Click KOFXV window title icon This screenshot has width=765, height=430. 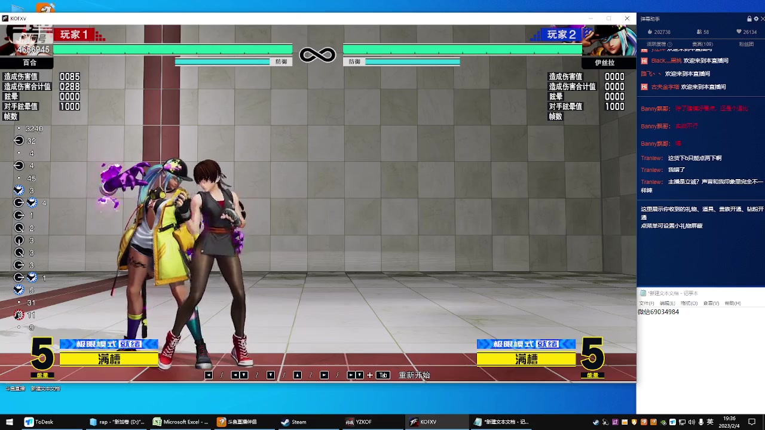click(5, 19)
